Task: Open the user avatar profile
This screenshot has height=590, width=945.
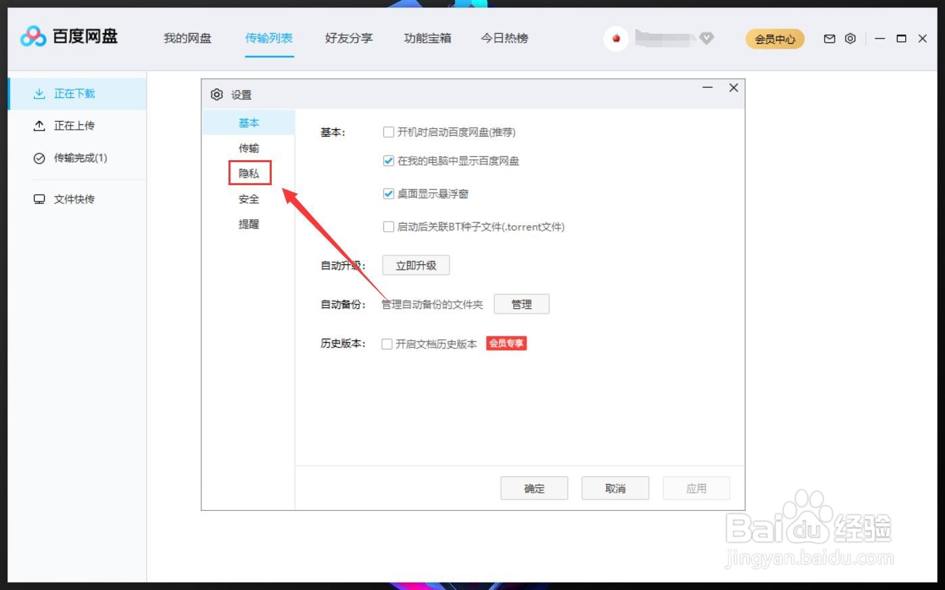Action: click(x=616, y=39)
